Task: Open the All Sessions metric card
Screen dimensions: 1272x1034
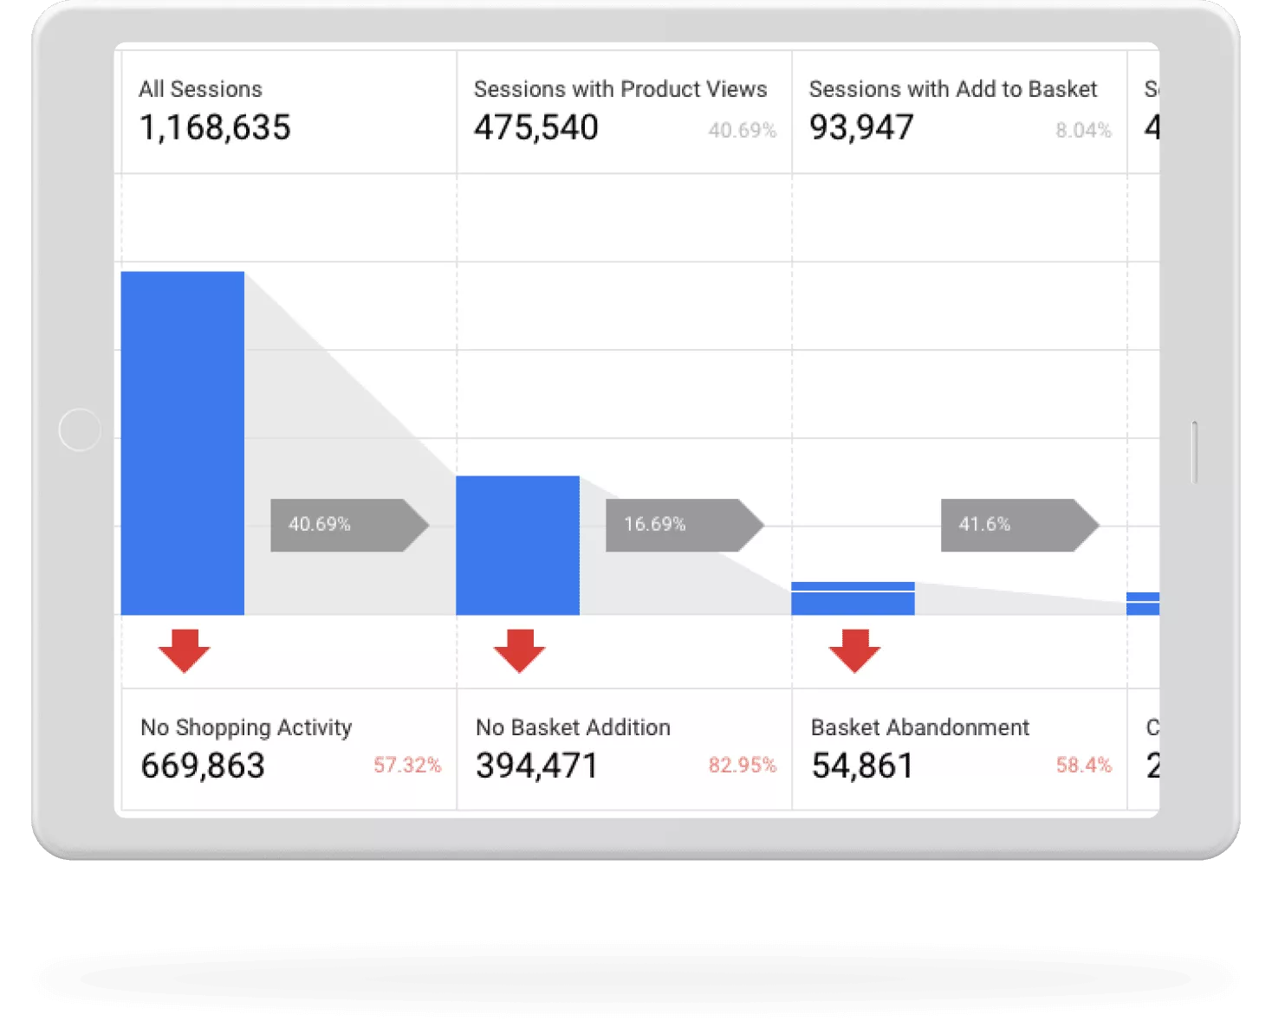Action: click(286, 111)
